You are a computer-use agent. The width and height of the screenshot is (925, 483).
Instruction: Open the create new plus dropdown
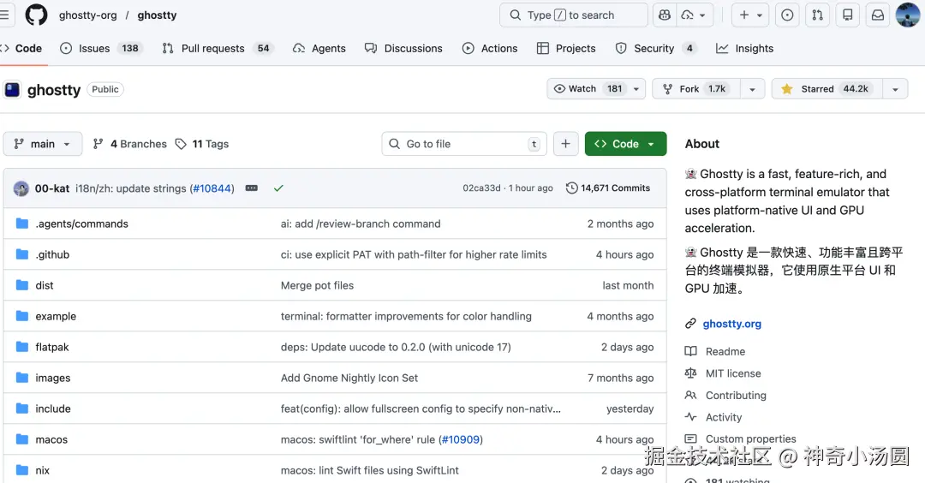(750, 15)
